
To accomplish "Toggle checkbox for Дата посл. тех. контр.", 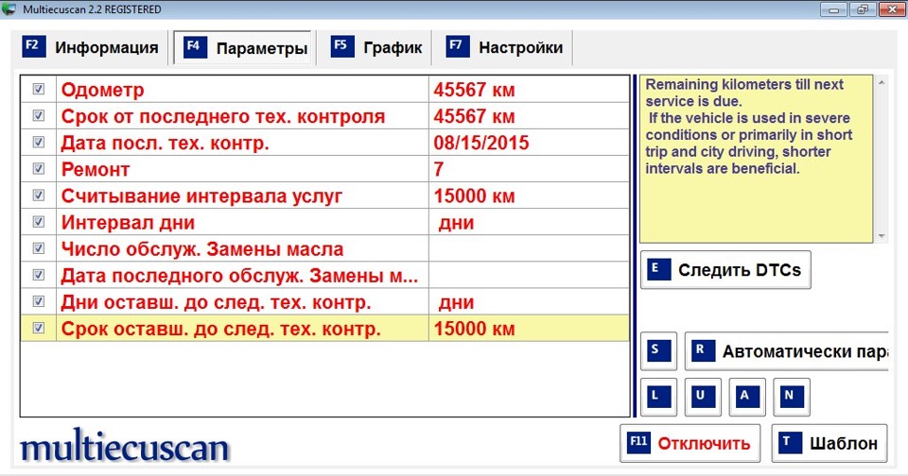I will tap(38, 143).
